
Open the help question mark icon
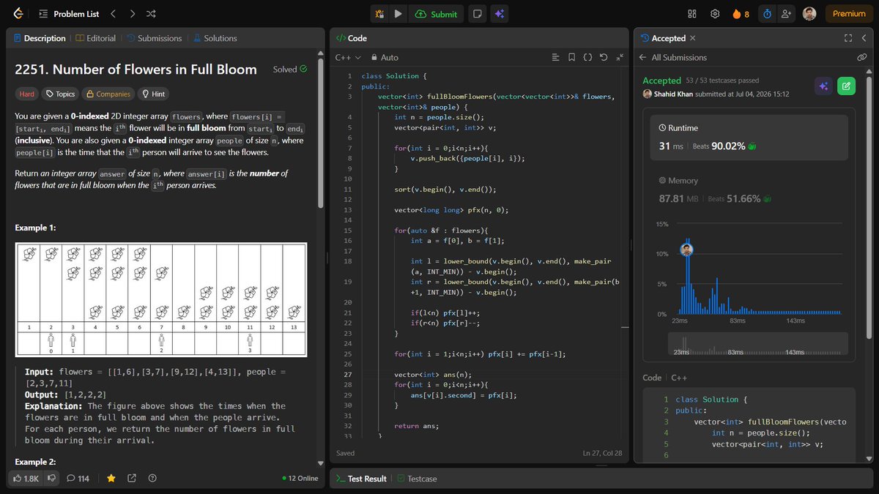(x=152, y=478)
